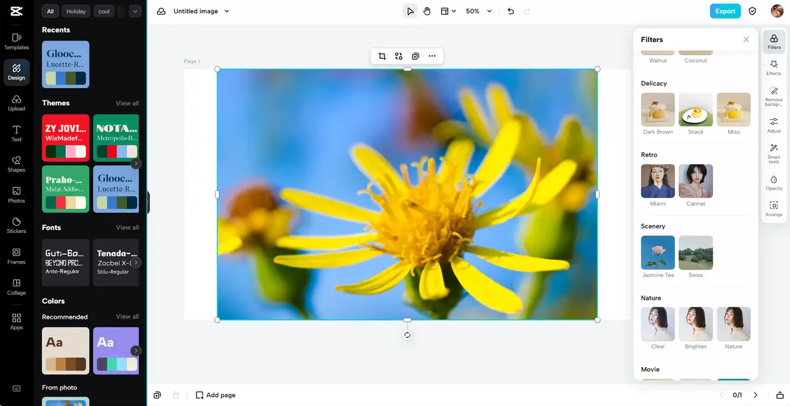Open the Upload panel
The image size is (790, 406).
[x=17, y=103]
